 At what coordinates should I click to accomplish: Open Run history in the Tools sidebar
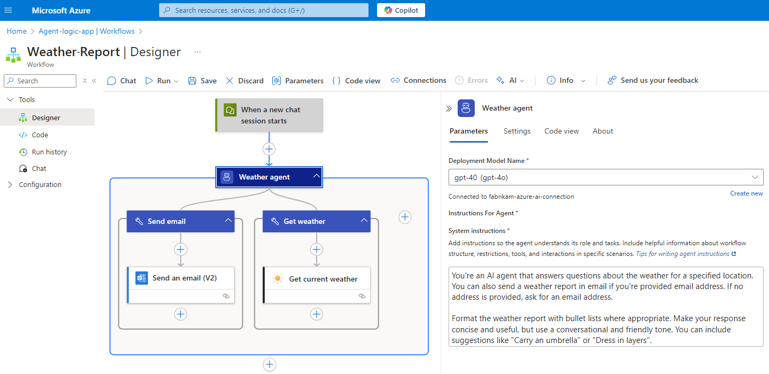[49, 152]
